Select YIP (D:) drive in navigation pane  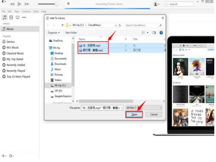tap(56, 91)
